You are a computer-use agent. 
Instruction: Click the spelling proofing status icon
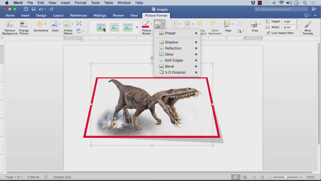click(x=46, y=177)
